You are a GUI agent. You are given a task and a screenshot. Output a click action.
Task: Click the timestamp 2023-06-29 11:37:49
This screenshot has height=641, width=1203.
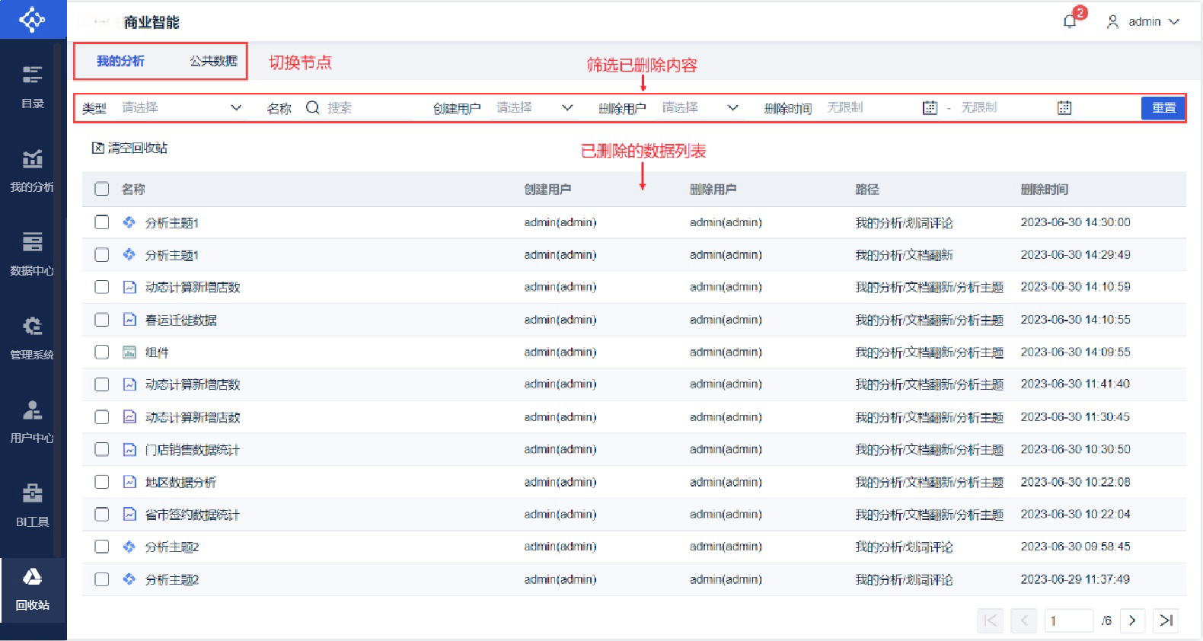coord(1075,579)
